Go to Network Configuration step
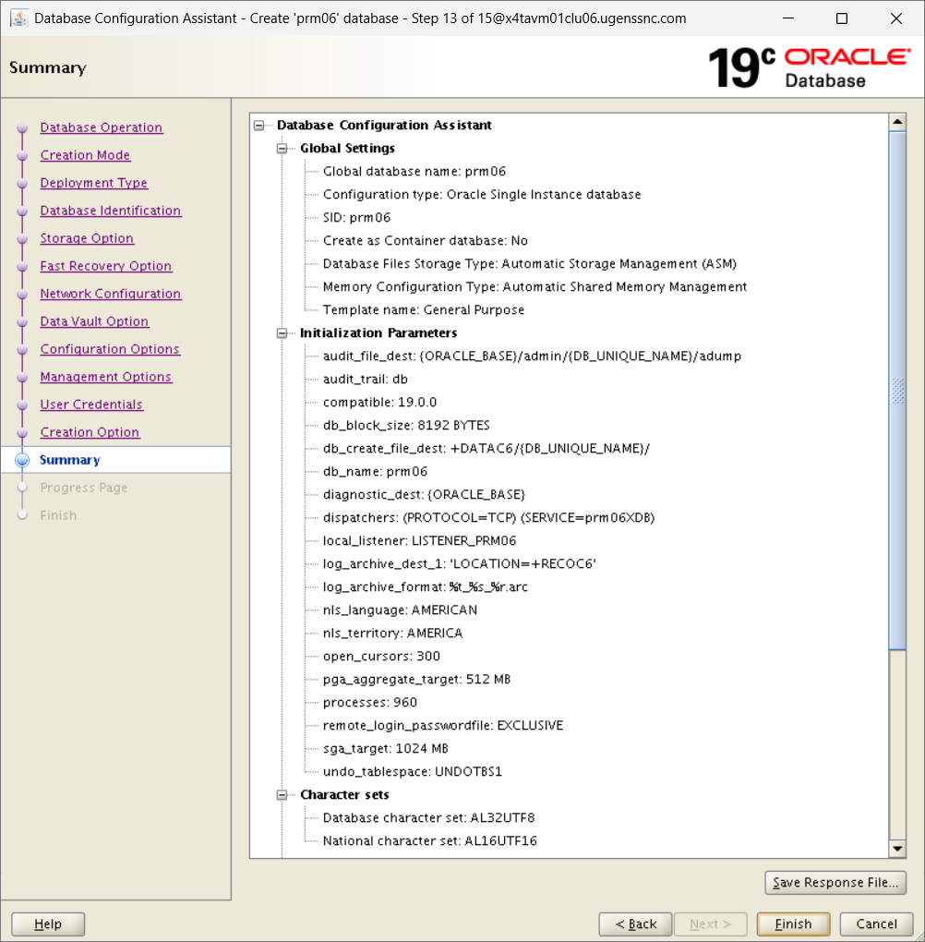The height and width of the screenshot is (942, 925). coord(111,293)
